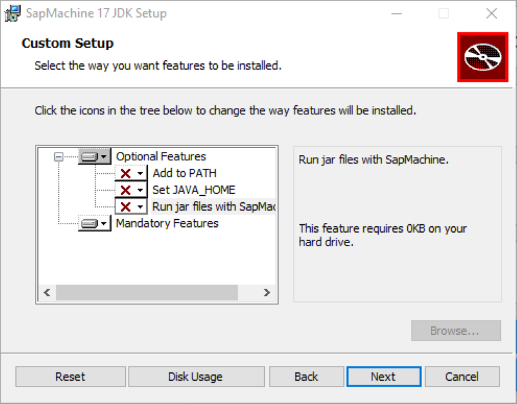Click the feature tree right scroll arrow
The height and width of the screenshot is (404, 517).
coord(267,293)
